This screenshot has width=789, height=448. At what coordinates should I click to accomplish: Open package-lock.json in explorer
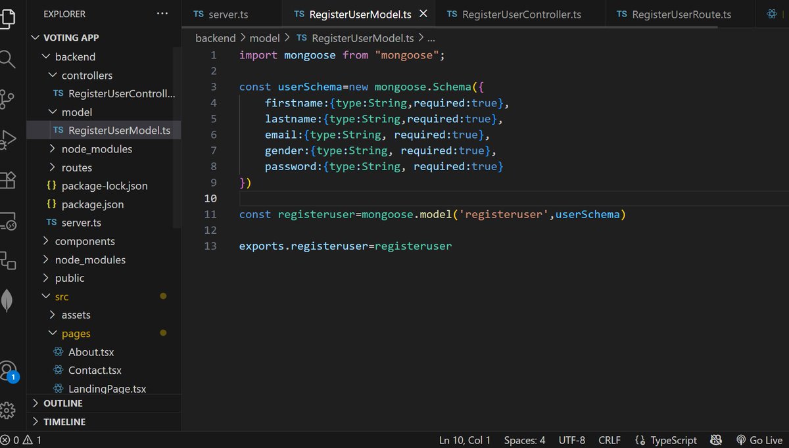105,185
